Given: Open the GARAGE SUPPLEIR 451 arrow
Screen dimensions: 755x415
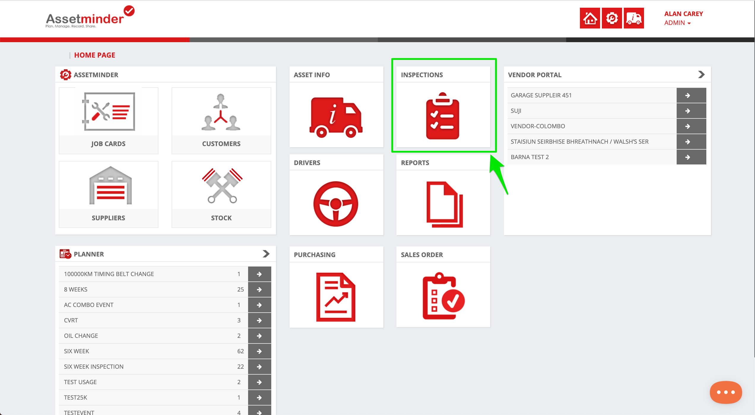Looking at the screenshot, I should tap(691, 95).
